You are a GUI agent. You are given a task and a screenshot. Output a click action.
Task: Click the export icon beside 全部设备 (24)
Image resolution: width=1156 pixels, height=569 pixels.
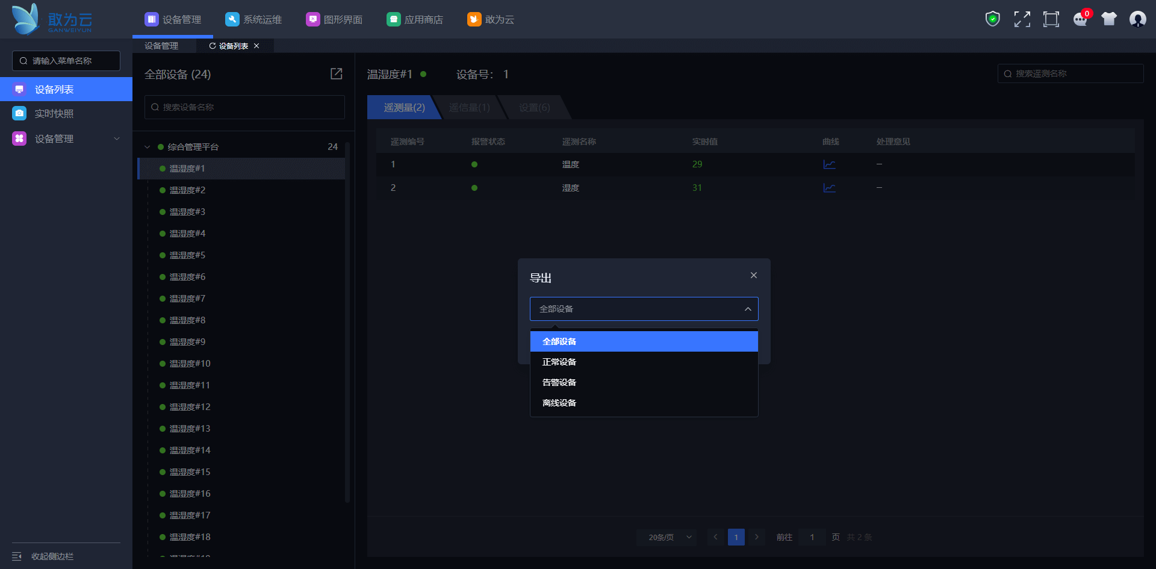[337, 73]
